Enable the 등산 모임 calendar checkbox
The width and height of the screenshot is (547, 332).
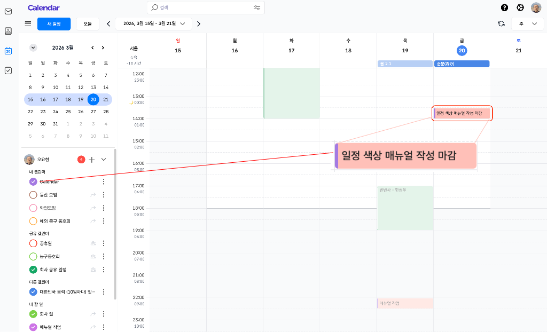33,195
